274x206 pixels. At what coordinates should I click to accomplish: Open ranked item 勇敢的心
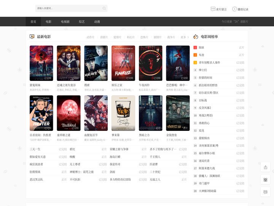pyautogui.click(x=204, y=123)
